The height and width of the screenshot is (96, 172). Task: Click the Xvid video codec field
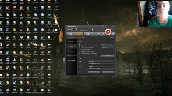[101, 61]
